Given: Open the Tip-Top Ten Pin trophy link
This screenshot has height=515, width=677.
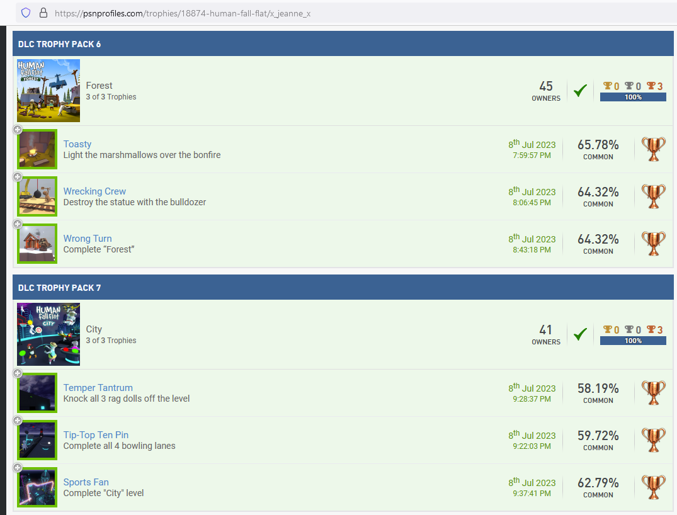Looking at the screenshot, I should pos(96,435).
